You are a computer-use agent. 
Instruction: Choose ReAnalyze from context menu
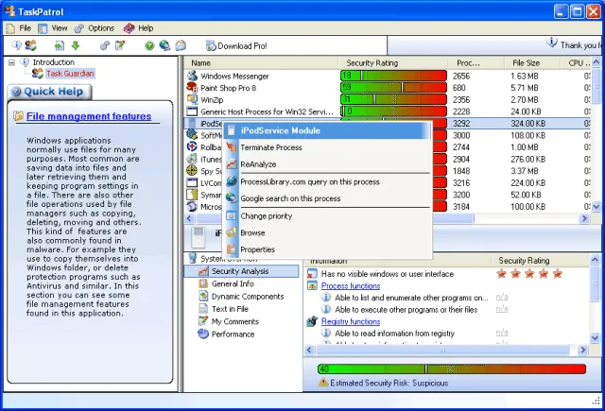pos(327,164)
